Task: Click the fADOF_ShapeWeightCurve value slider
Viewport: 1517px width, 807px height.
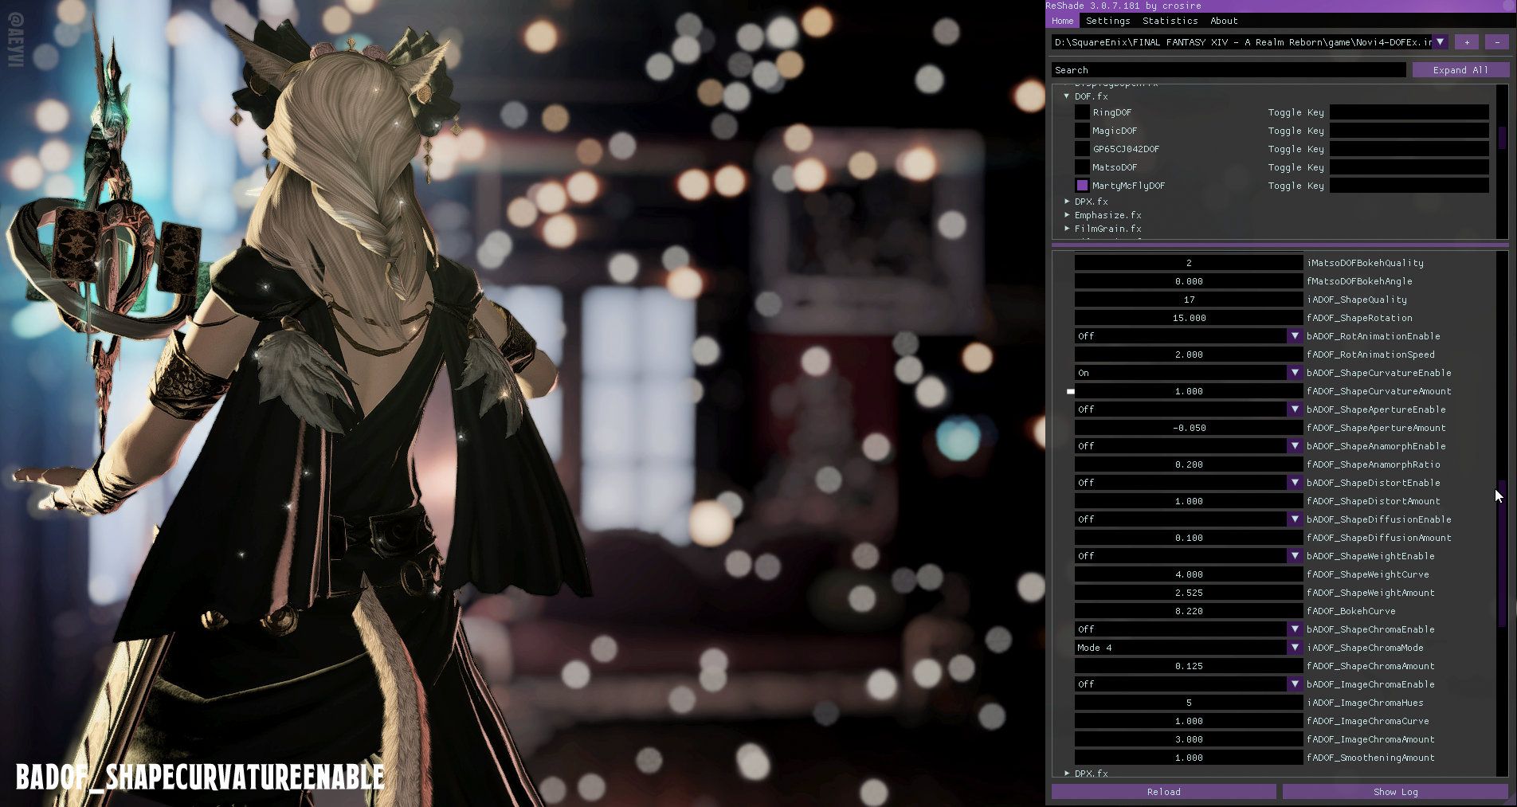Action: (1188, 574)
